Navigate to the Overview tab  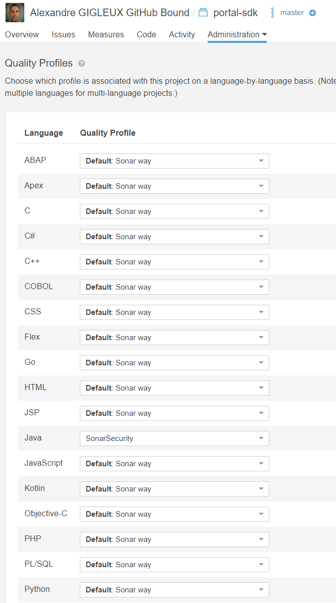[x=22, y=34]
